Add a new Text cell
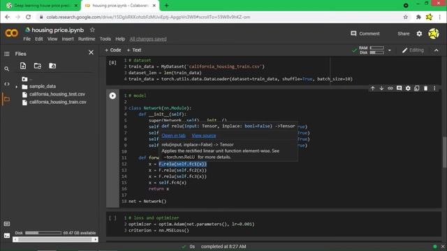 (134, 50)
